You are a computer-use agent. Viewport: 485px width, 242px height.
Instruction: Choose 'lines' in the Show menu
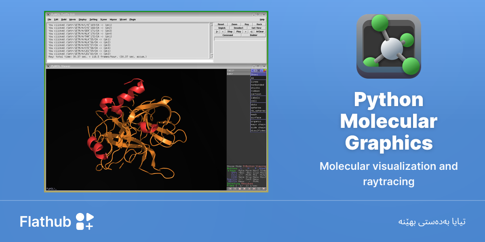click(x=258, y=81)
